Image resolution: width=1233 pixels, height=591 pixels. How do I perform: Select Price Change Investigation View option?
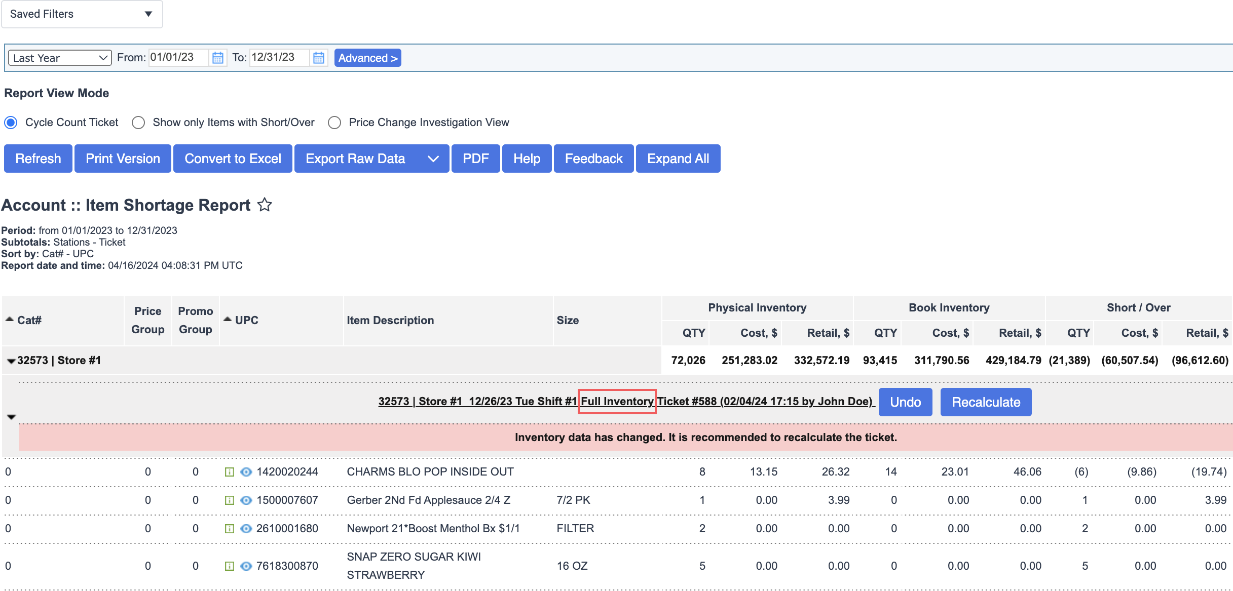(x=334, y=123)
